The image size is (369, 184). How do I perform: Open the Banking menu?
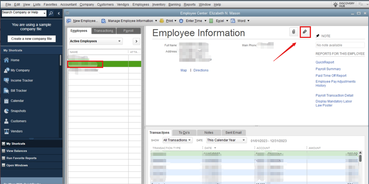coord(175,4)
